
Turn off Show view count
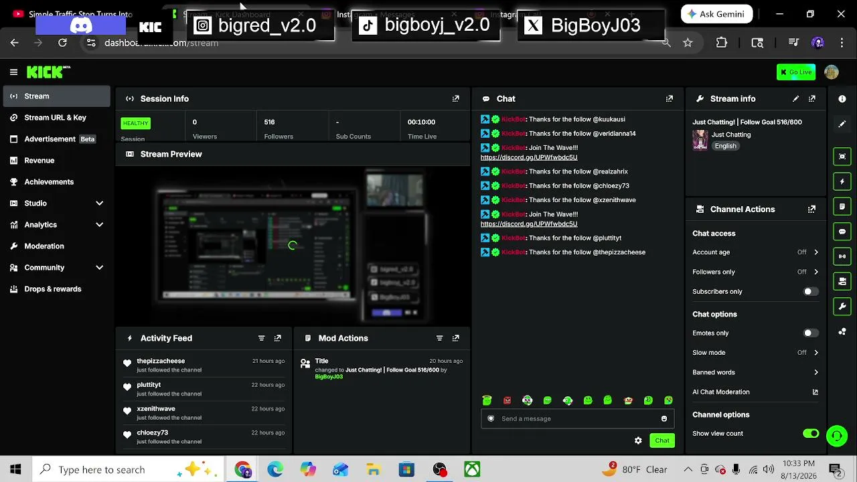(811, 434)
